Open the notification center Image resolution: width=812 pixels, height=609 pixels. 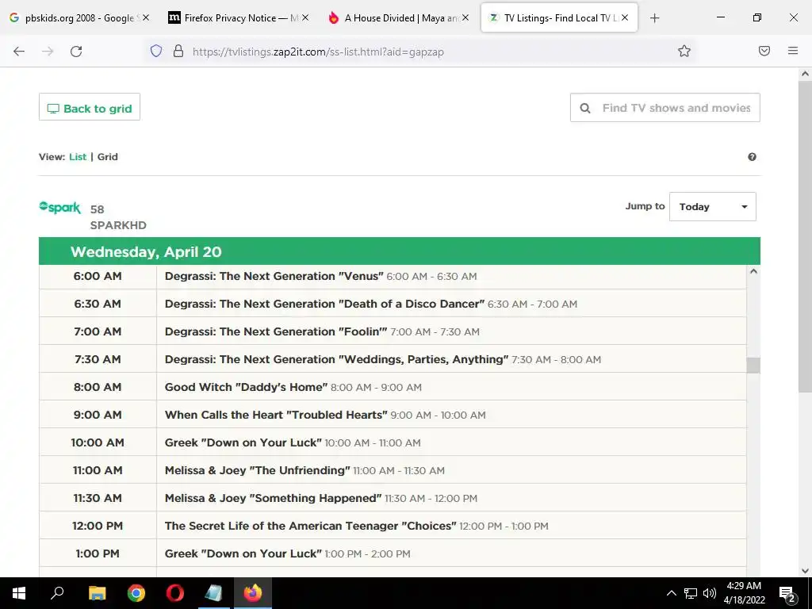click(787, 593)
